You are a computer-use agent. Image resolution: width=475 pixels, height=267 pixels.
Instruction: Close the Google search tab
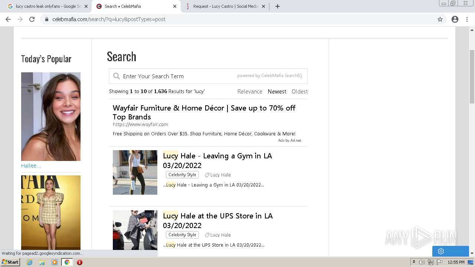pyautogui.click(x=86, y=6)
